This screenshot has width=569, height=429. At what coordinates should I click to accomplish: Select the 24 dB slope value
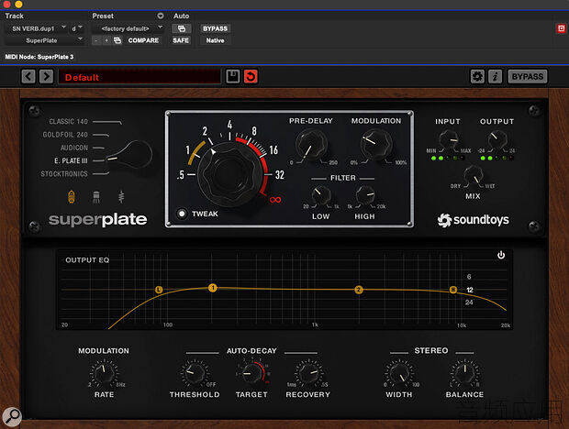(469, 302)
